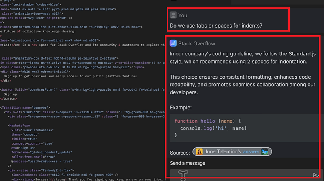Viewport: 324px width, 181px height.
Task: Click the Stack Overflow logo icon in chat
Action: pos(173,43)
